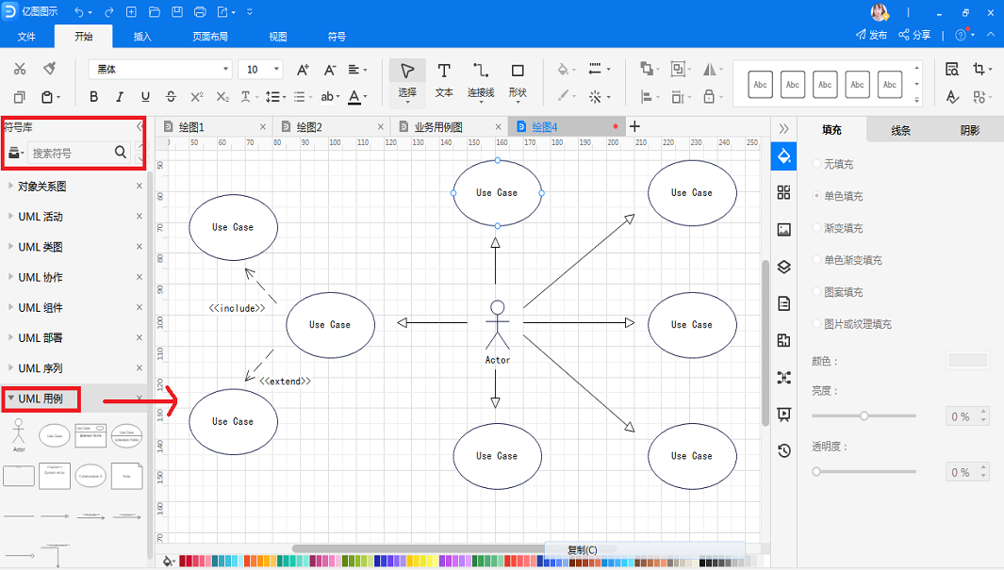This screenshot has width=1004, height=570.
Task: Select the No Fill radio option
Action: tap(816, 164)
